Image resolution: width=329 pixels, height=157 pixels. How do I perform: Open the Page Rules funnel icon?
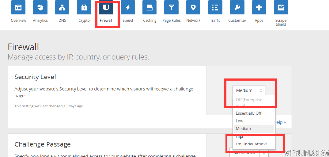click(172, 7)
